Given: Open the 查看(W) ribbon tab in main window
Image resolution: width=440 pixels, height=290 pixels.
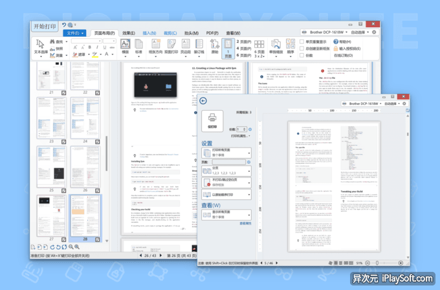Looking at the screenshot, I should tap(233, 33).
